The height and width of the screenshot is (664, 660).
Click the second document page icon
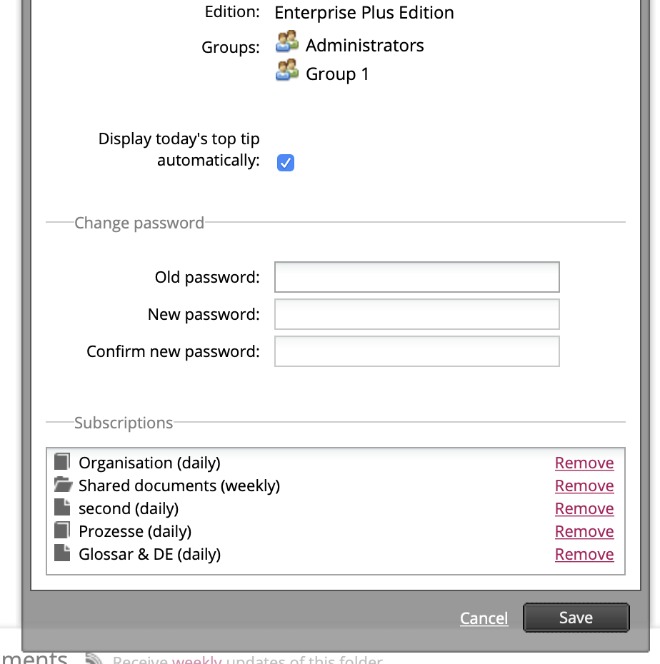point(62,508)
